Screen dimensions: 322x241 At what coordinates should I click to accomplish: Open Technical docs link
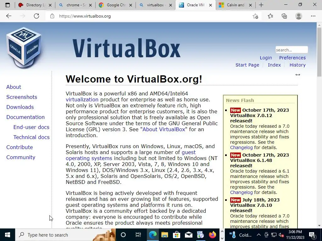[31, 137]
